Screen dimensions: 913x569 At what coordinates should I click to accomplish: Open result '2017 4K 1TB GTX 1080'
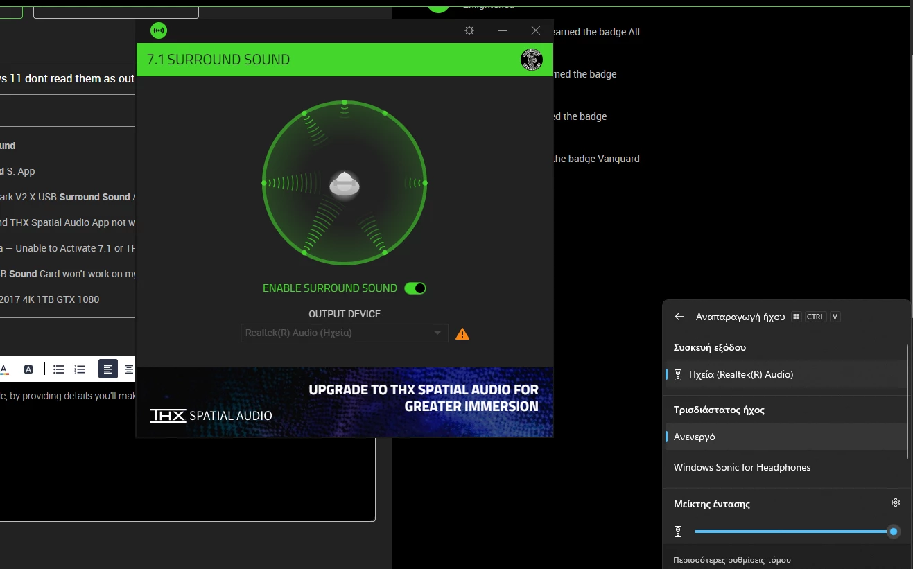[49, 299]
